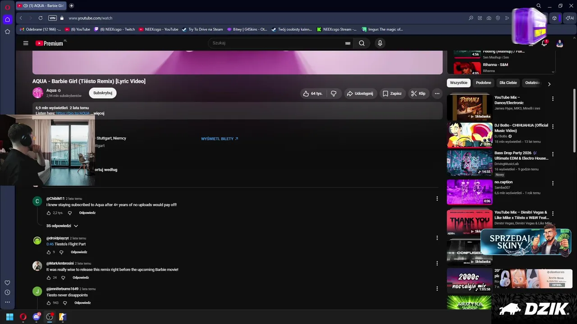Subscribe to Aqua with Subskrybuj button
This screenshot has width=577, height=324.
pos(103,93)
